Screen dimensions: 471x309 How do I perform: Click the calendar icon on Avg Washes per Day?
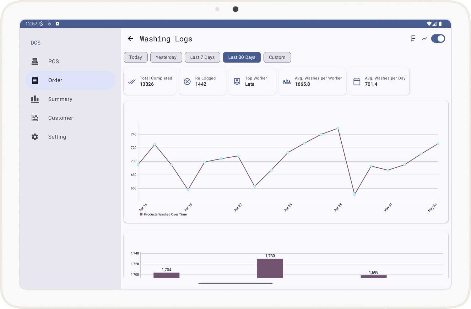(357, 81)
